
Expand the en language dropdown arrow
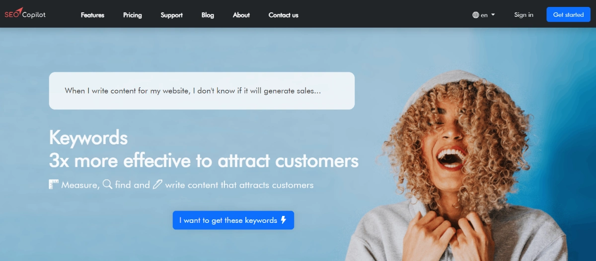pyautogui.click(x=493, y=15)
